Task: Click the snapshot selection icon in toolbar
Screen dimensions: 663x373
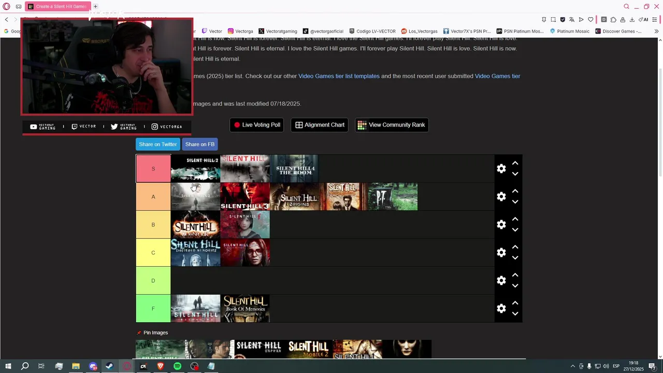Action: click(x=553, y=20)
